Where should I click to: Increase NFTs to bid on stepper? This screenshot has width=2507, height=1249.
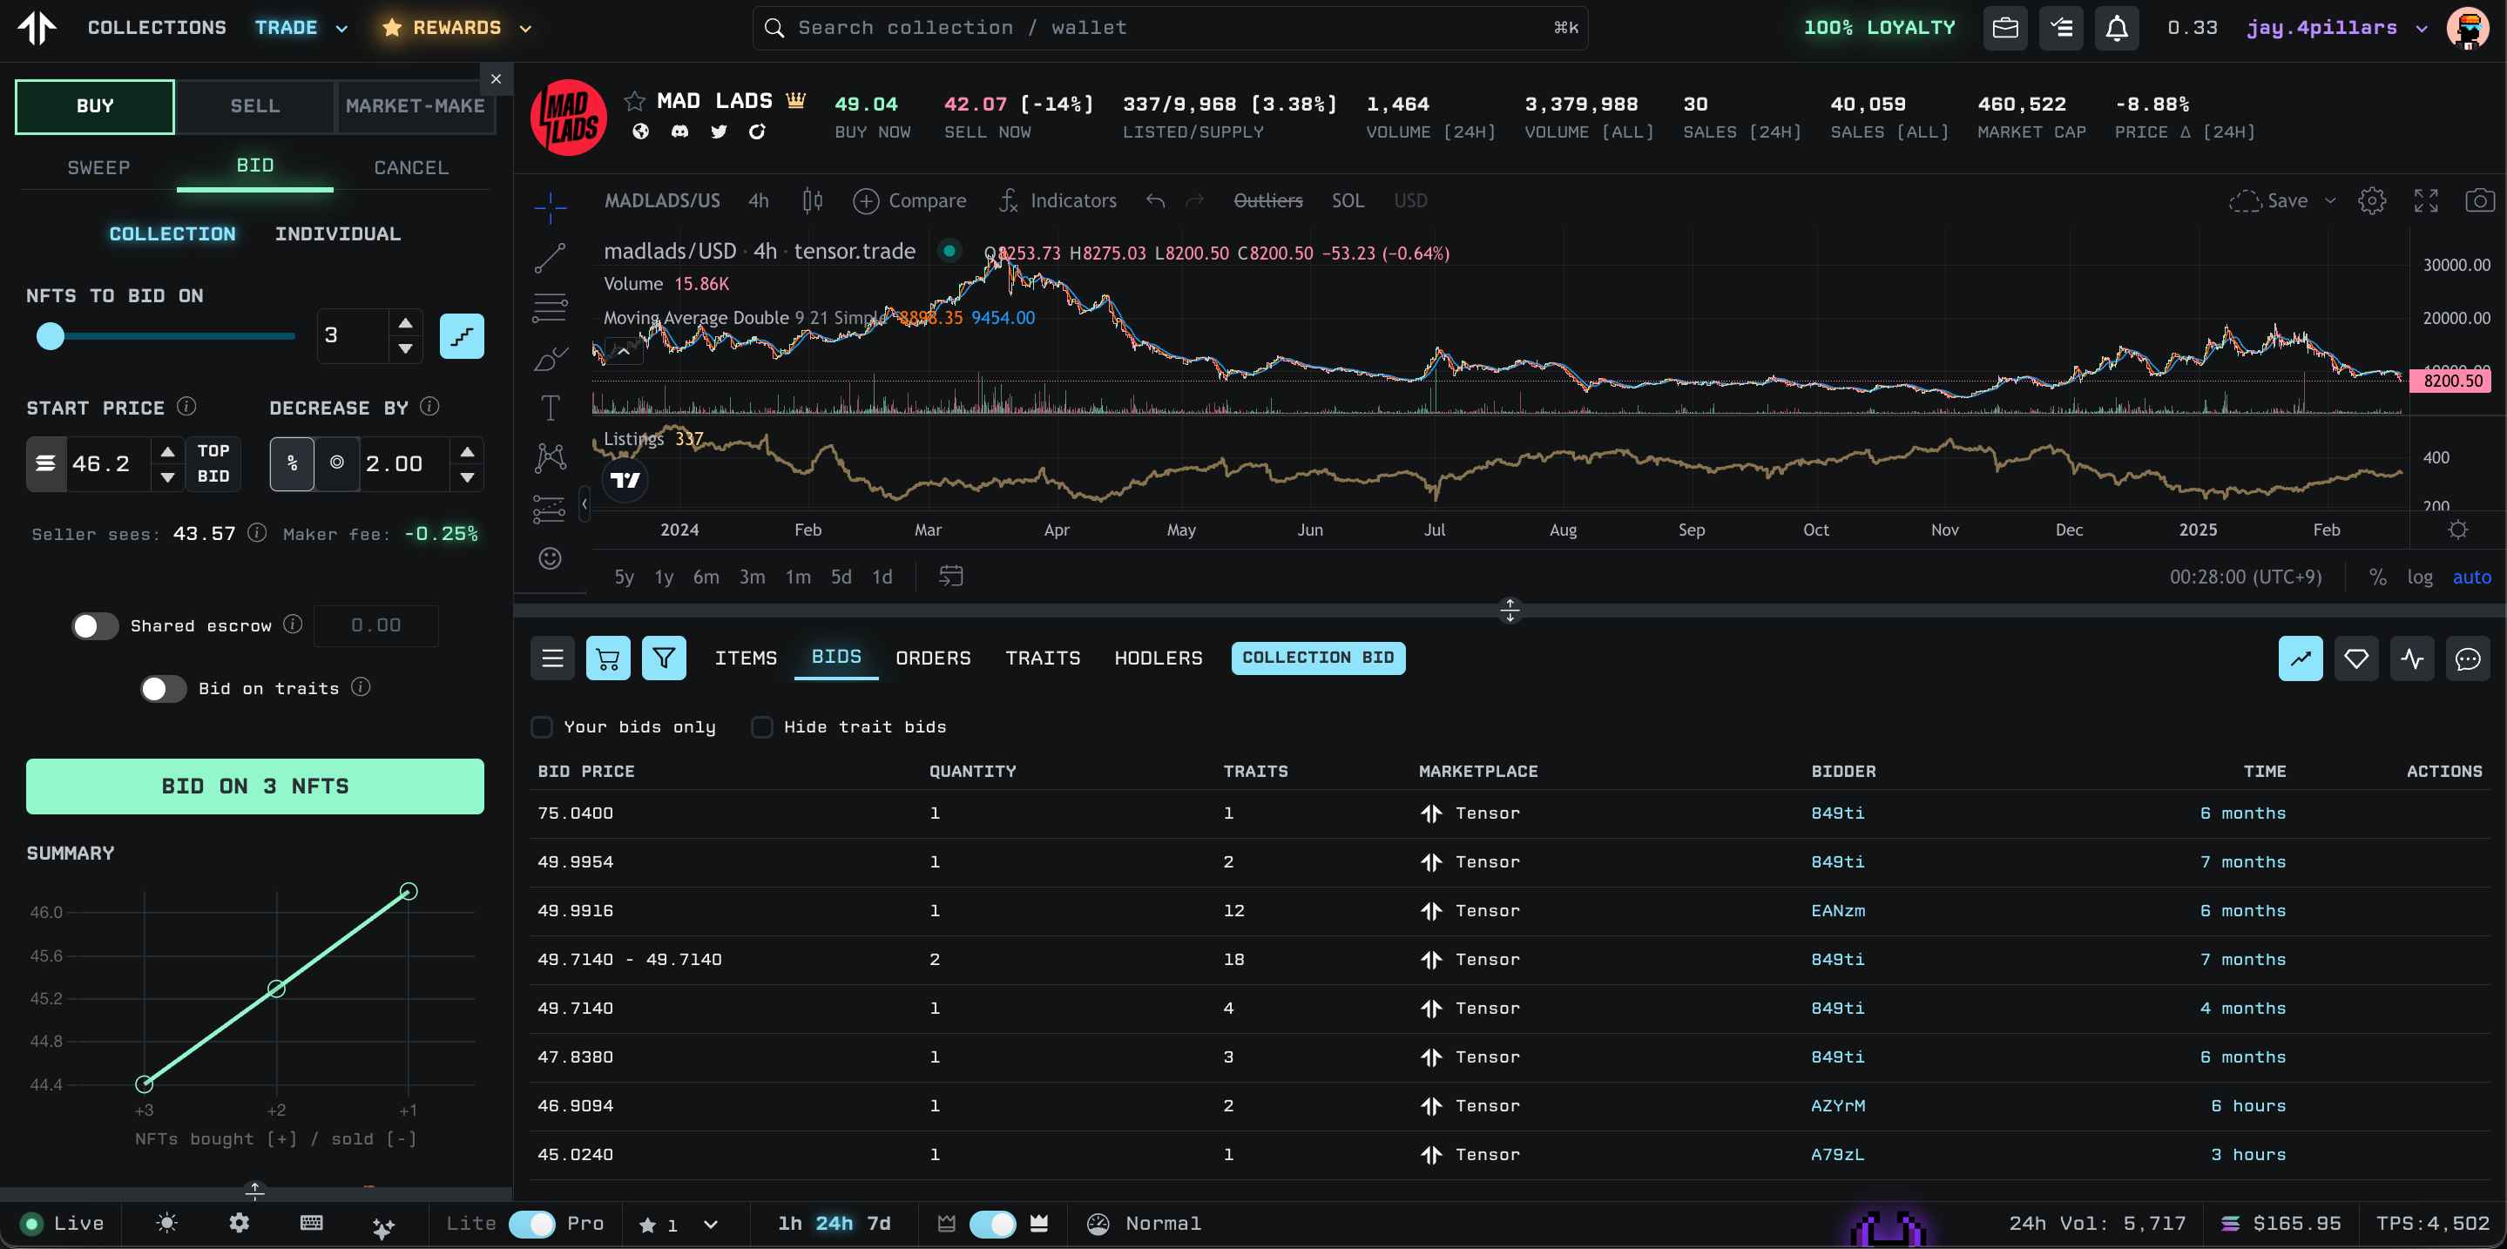[406, 323]
